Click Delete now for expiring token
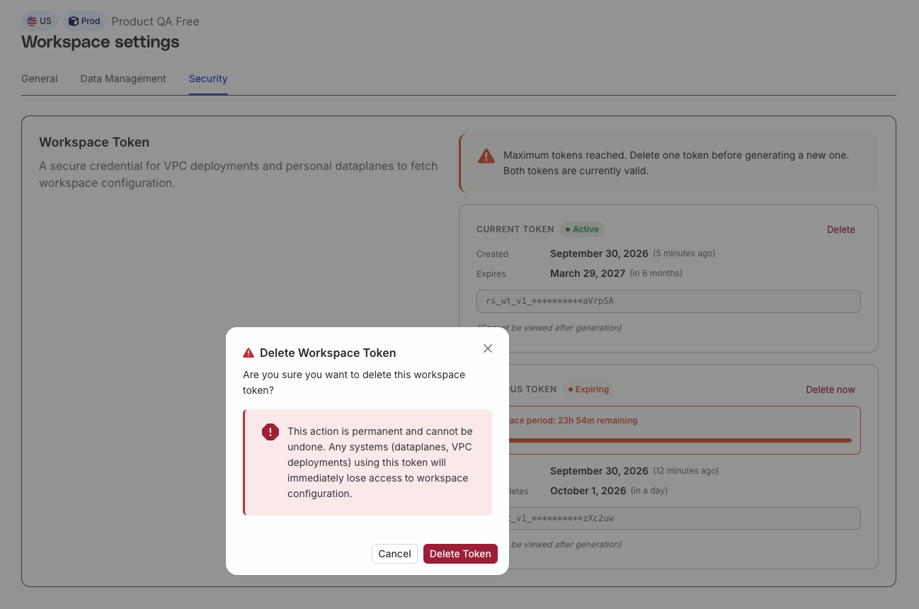Image resolution: width=919 pixels, height=609 pixels. [x=830, y=389]
